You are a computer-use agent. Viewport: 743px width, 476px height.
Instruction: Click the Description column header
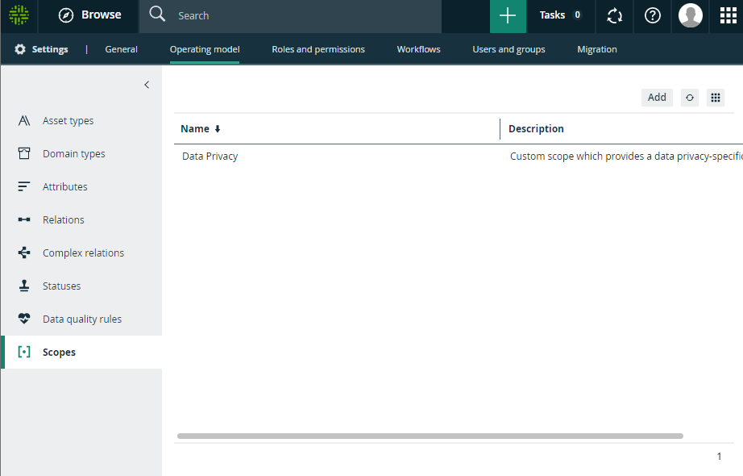coord(536,129)
